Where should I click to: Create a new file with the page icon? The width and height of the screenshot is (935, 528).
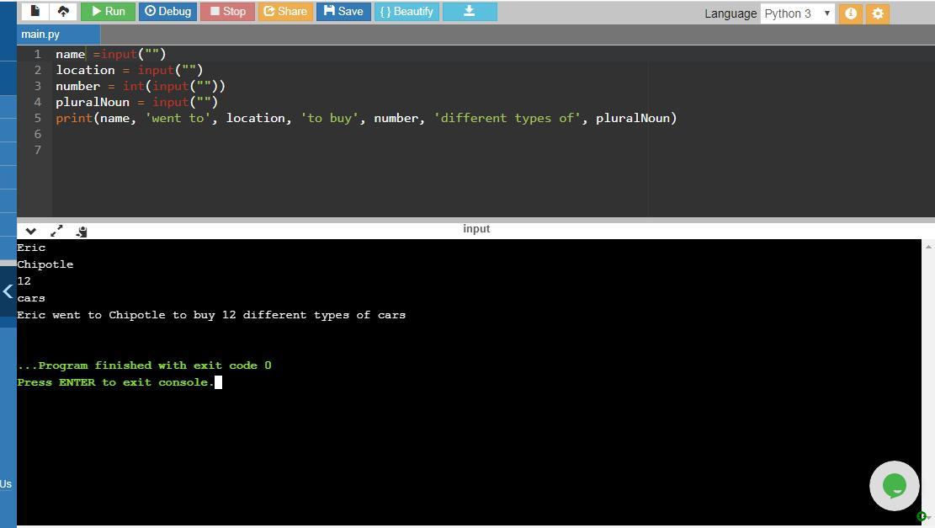tap(35, 11)
